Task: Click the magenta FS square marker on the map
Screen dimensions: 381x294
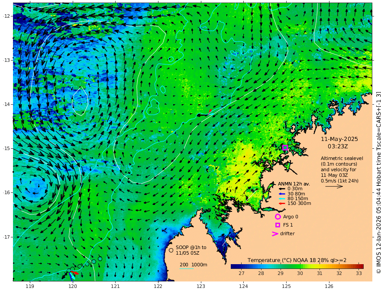Action: 285,147
